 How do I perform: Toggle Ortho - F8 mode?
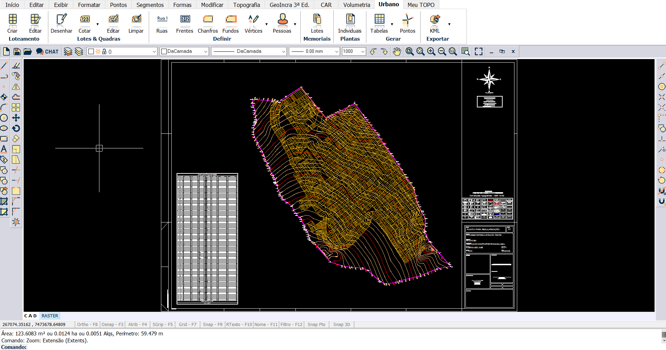click(87, 324)
